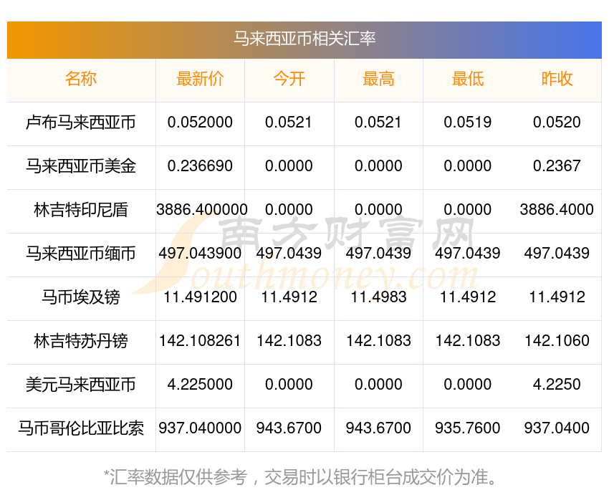The image size is (609, 500).
Task: Select the latest price 11.491200
Action: coord(200,297)
